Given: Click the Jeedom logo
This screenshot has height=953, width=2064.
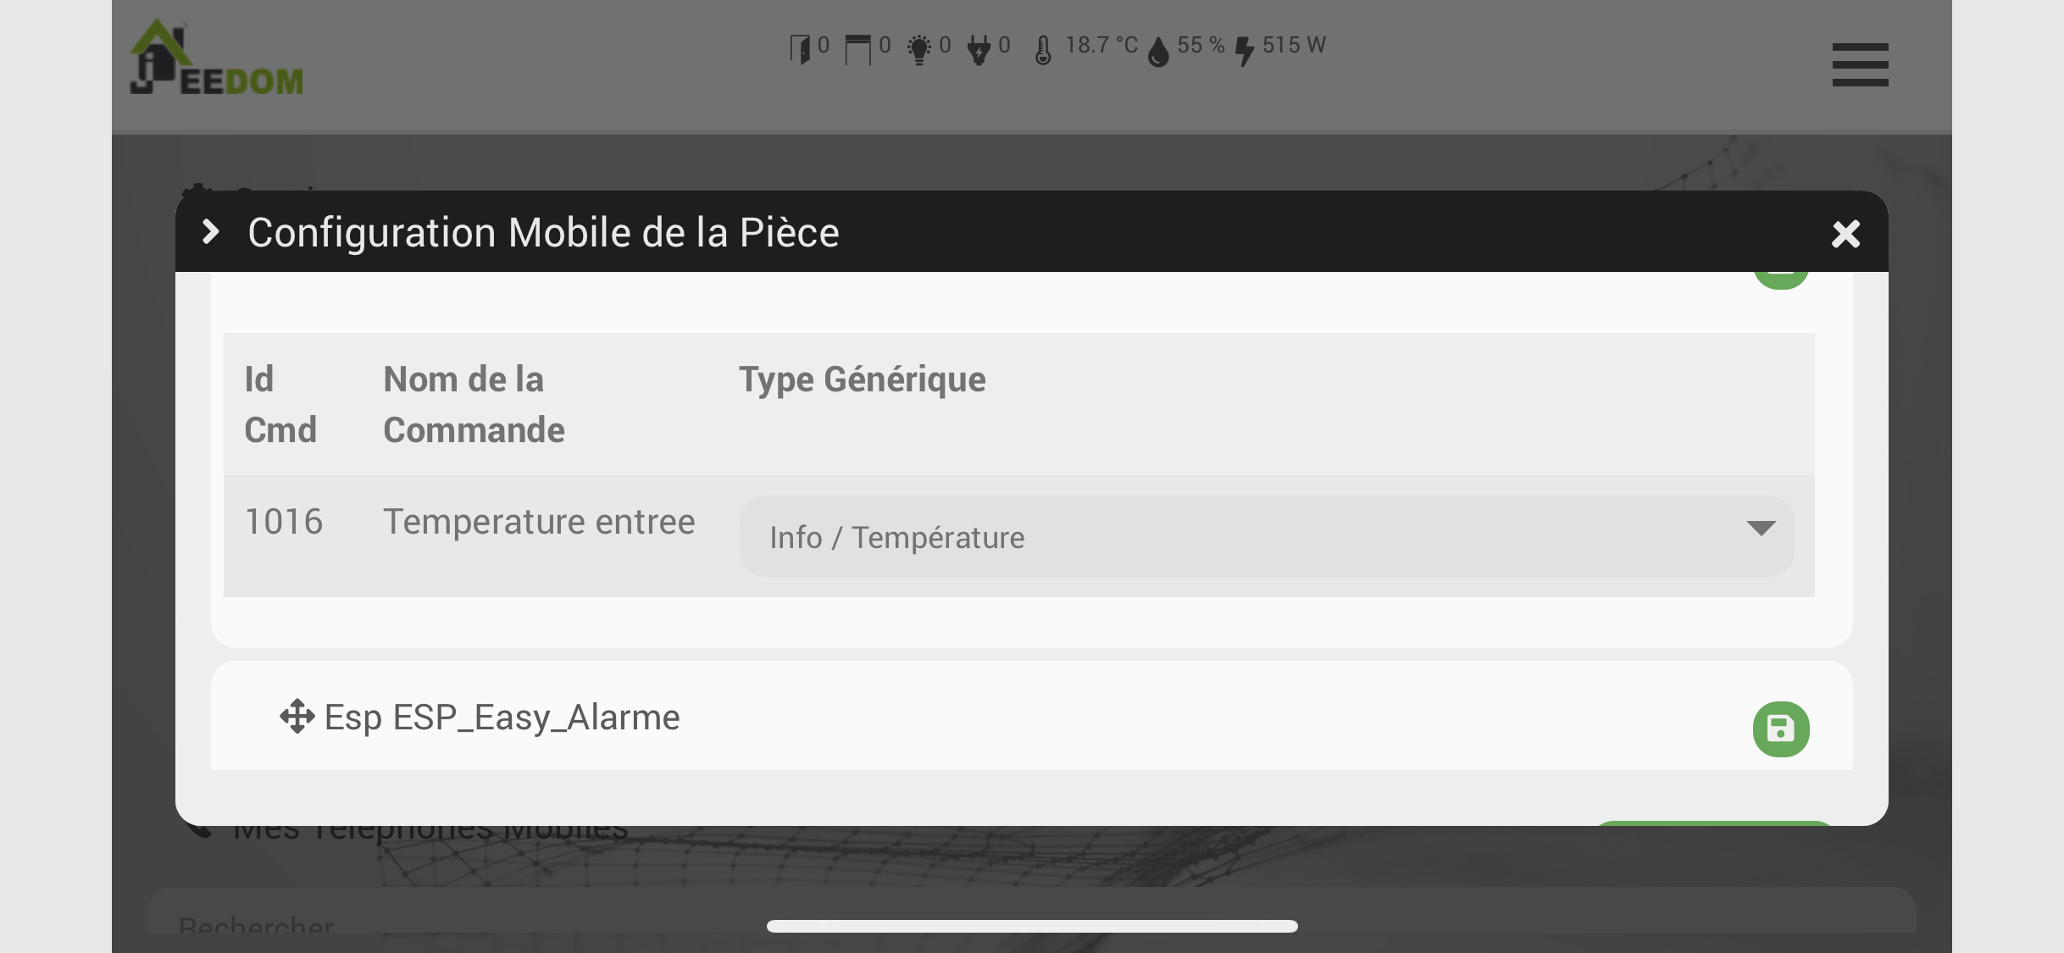Looking at the screenshot, I should point(217,58).
